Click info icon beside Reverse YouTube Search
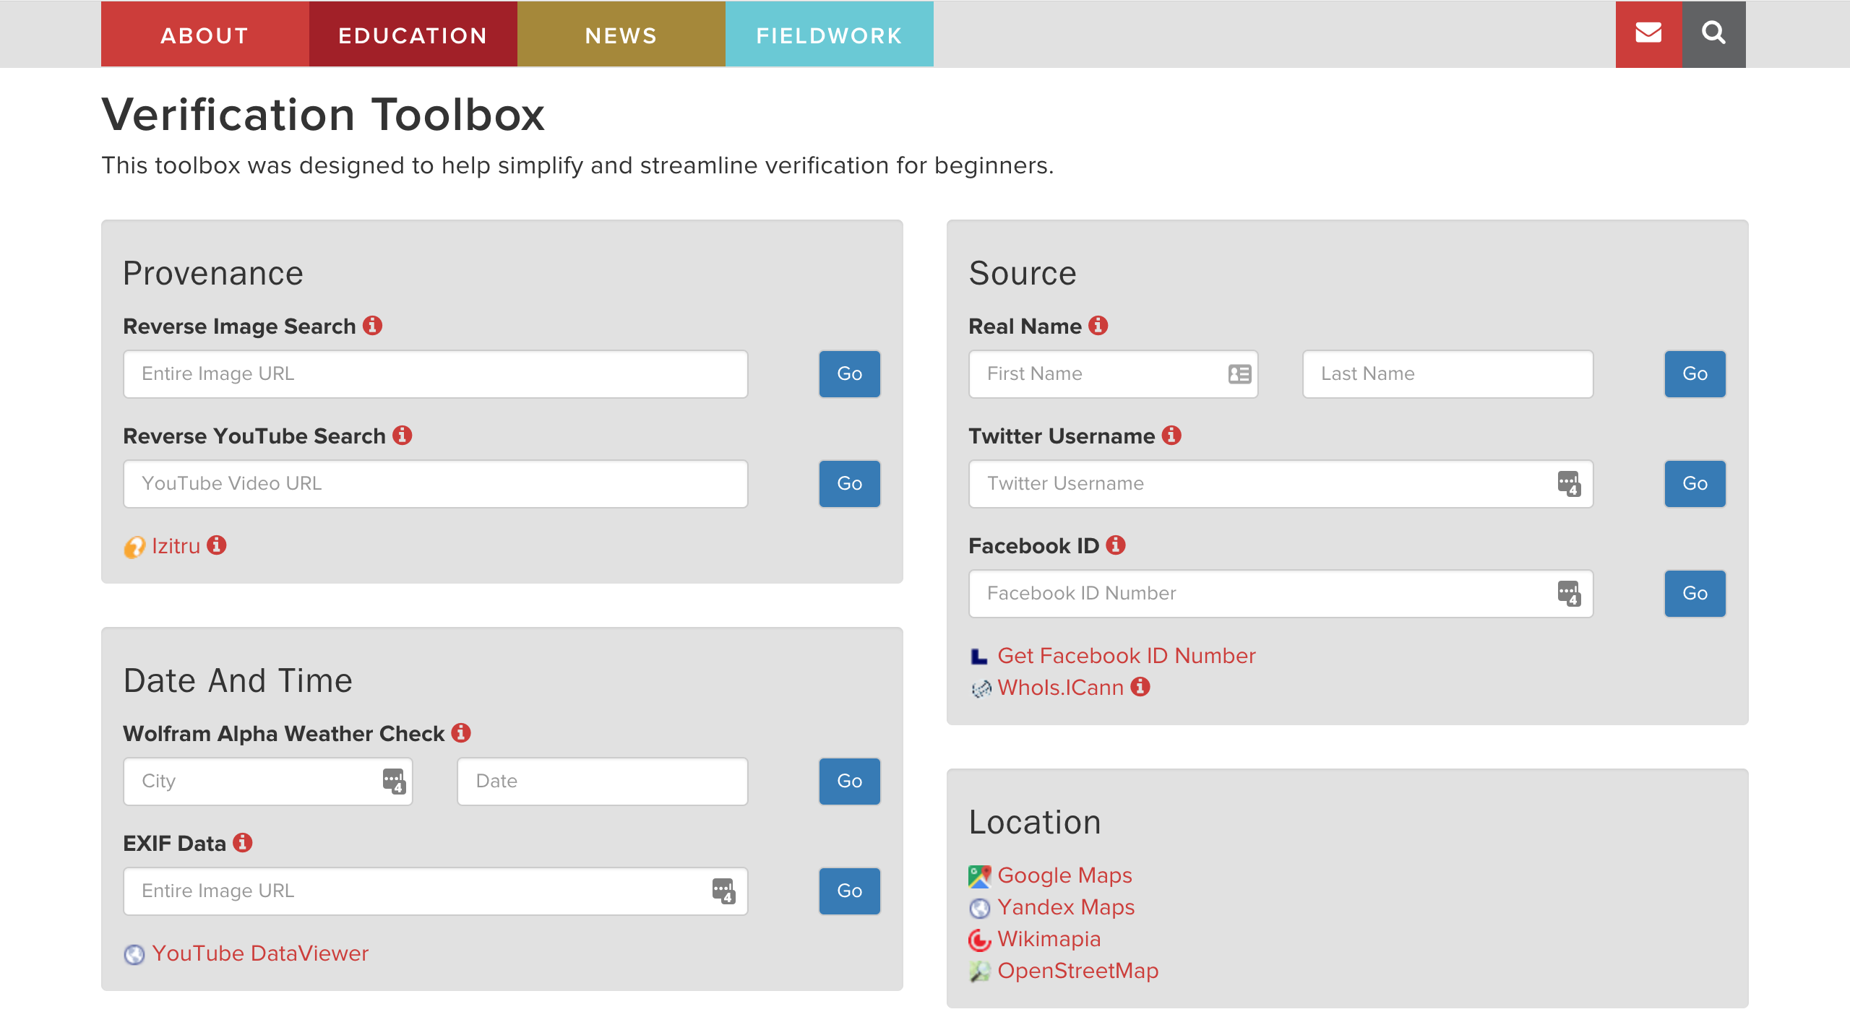Image resolution: width=1850 pixels, height=1017 pixels. 403,436
